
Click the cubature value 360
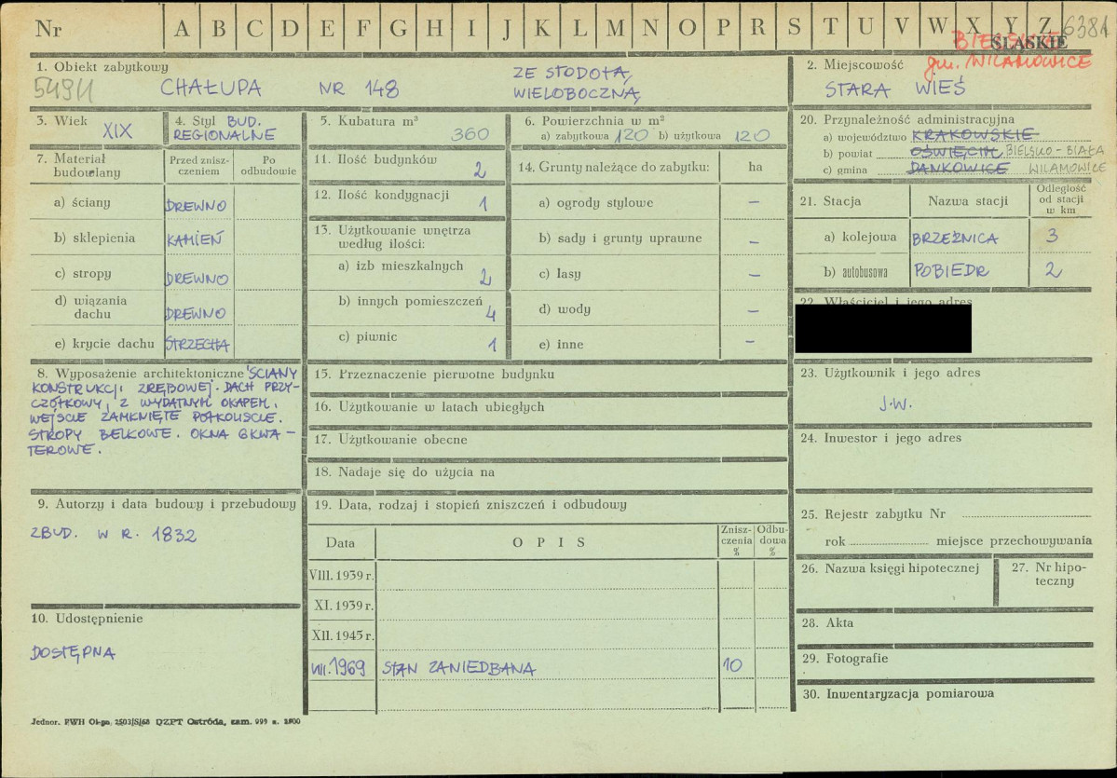(x=470, y=134)
